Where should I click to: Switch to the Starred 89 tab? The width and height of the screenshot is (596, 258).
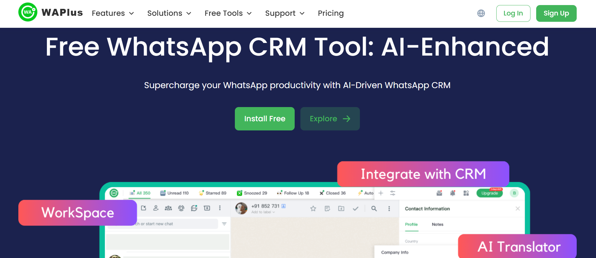click(213, 193)
